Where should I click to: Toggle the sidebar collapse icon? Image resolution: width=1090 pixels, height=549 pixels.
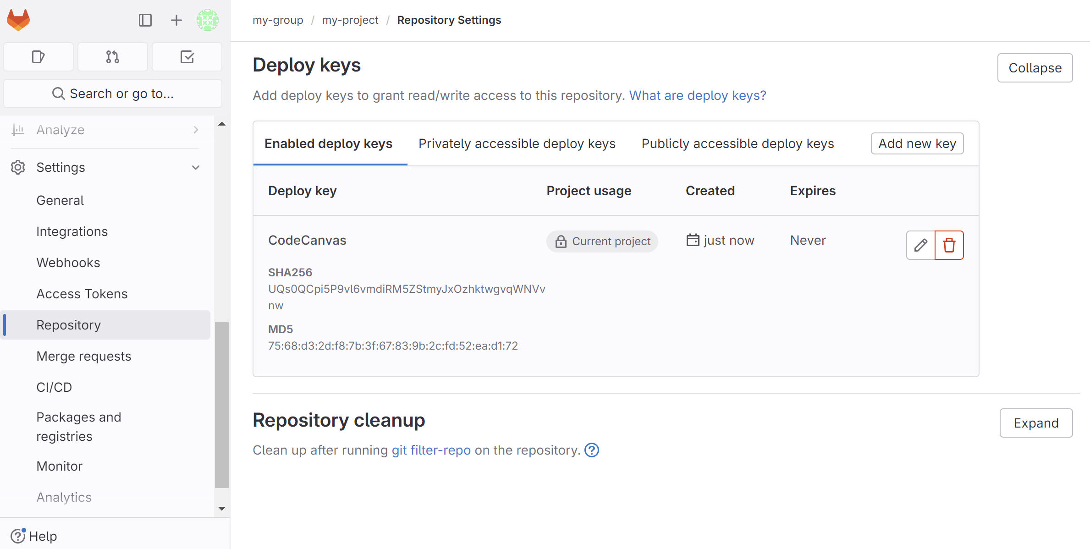[145, 20]
